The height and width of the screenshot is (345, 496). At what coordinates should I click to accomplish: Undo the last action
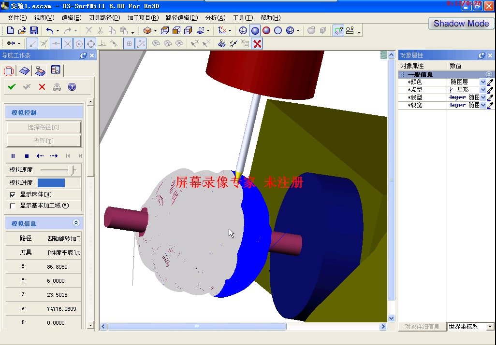point(50,30)
